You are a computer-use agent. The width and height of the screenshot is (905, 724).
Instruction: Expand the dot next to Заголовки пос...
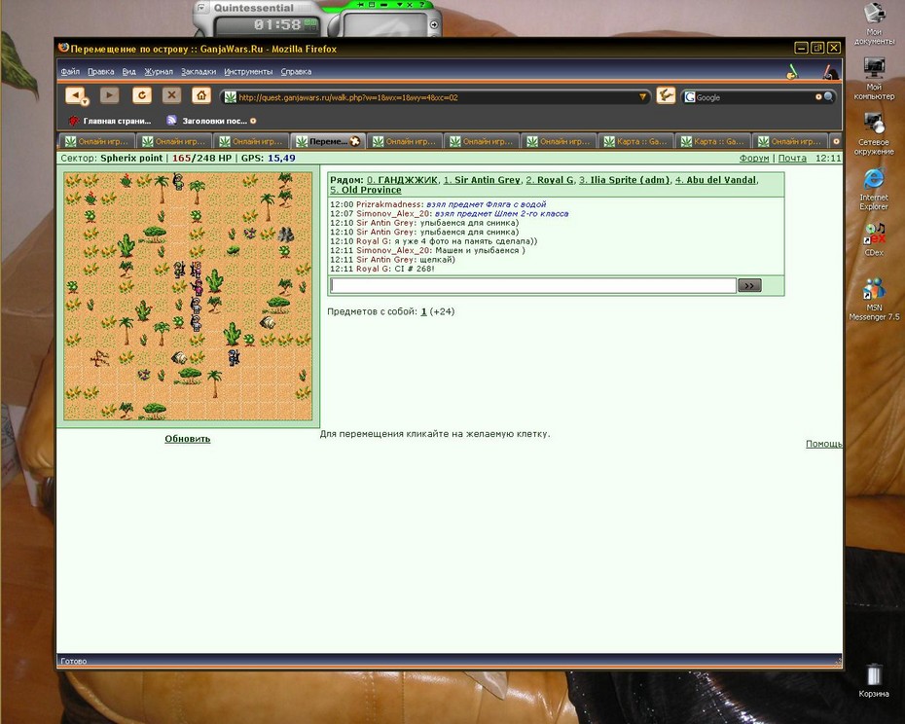pyautogui.click(x=253, y=121)
